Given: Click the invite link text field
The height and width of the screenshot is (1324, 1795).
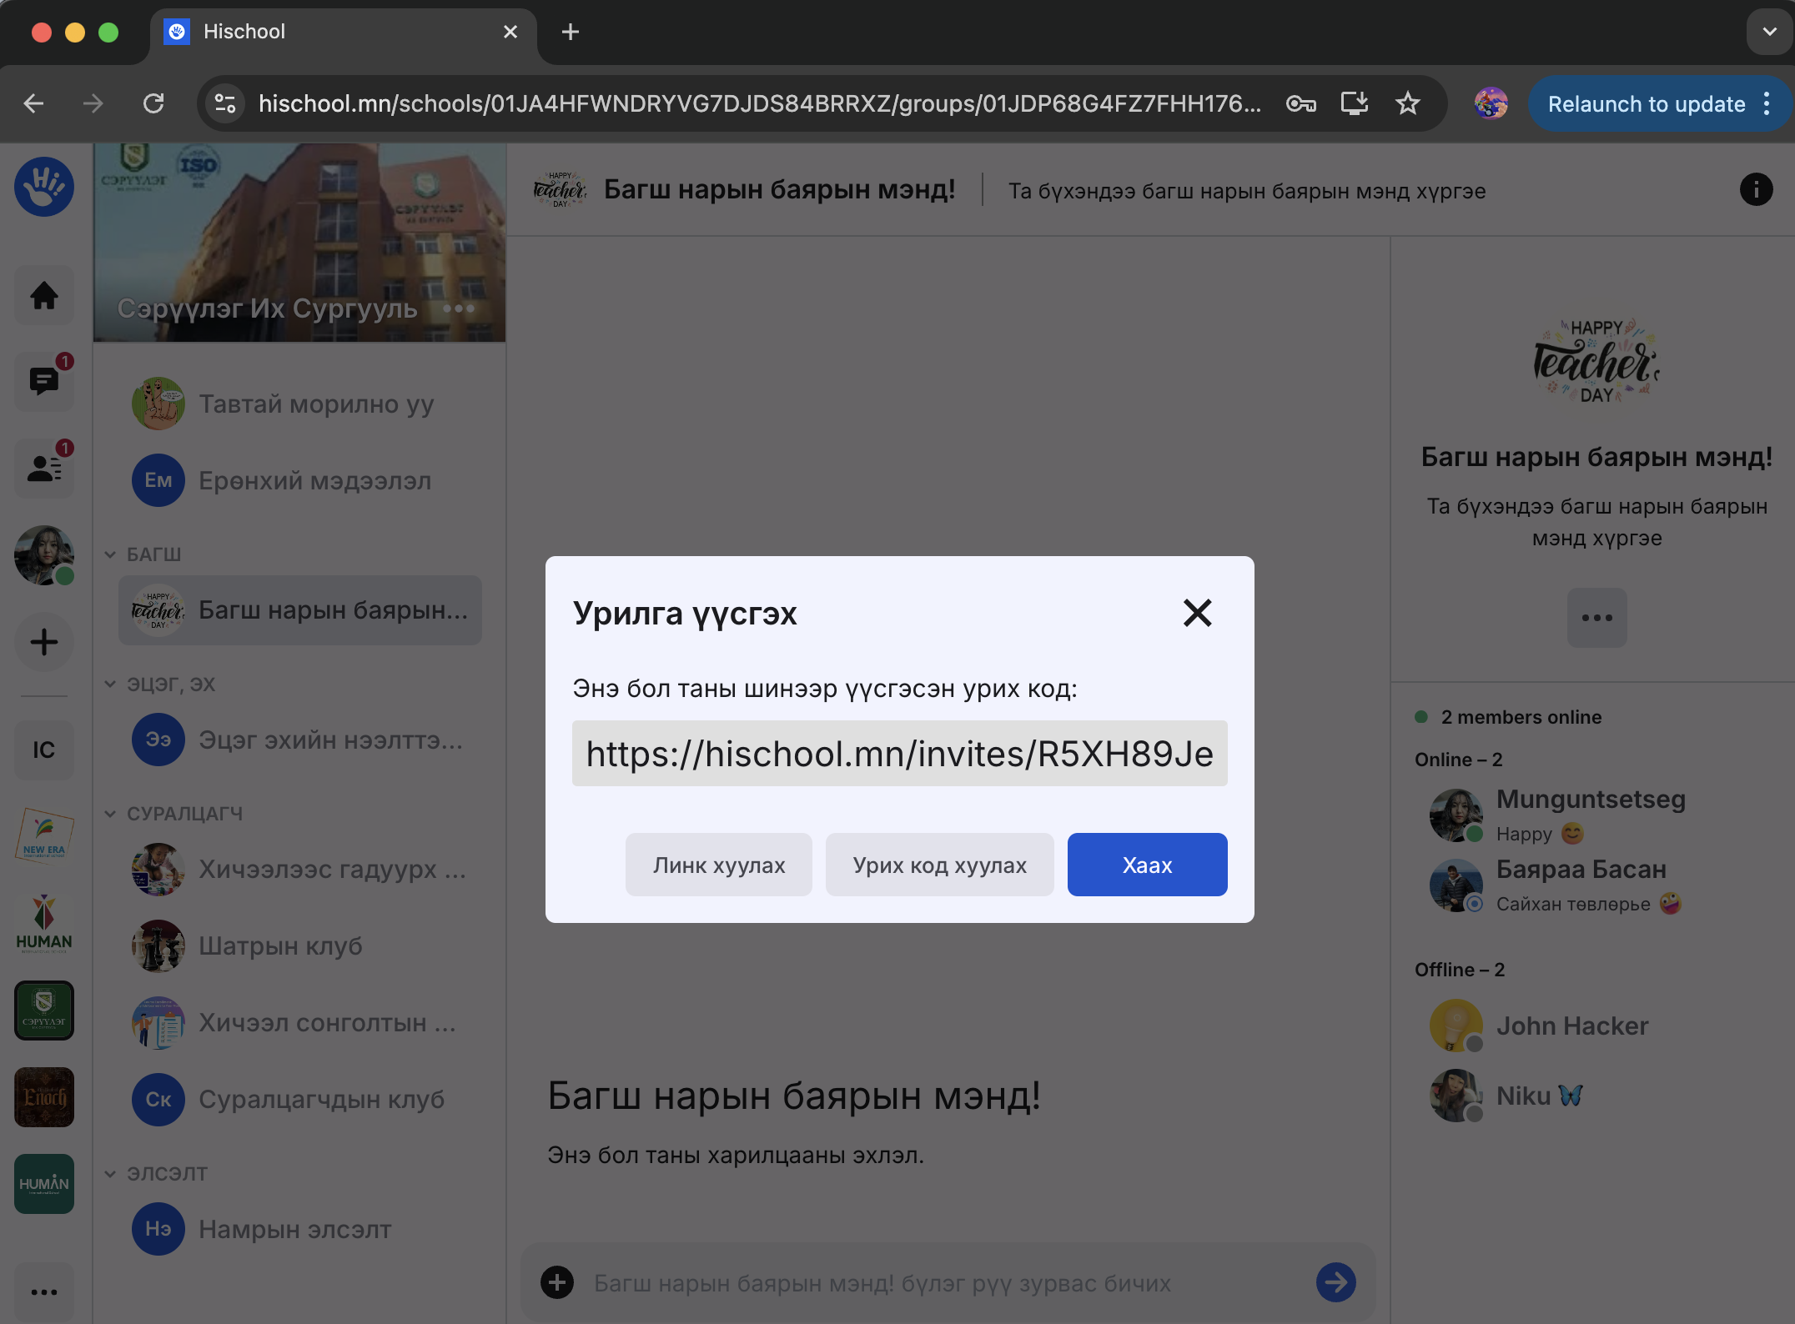Looking at the screenshot, I should point(899,754).
